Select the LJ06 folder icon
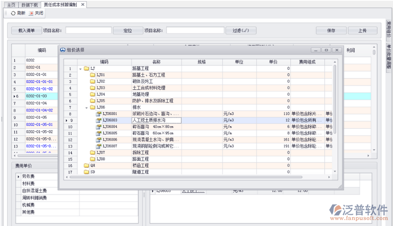The height and width of the screenshot is (226, 393). (x=92, y=107)
